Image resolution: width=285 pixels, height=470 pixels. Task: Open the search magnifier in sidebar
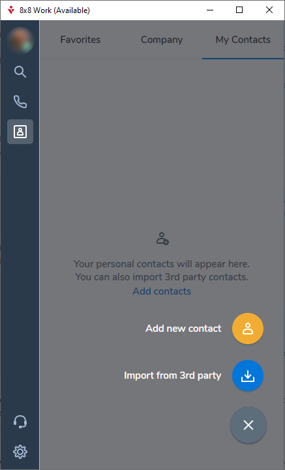click(20, 72)
